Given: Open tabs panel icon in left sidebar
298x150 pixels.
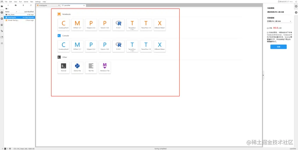Looking at the screenshot, I should 2,37.
